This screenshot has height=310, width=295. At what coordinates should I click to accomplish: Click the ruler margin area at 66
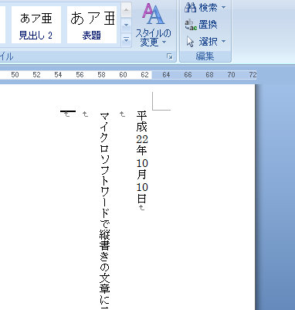[188, 75]
